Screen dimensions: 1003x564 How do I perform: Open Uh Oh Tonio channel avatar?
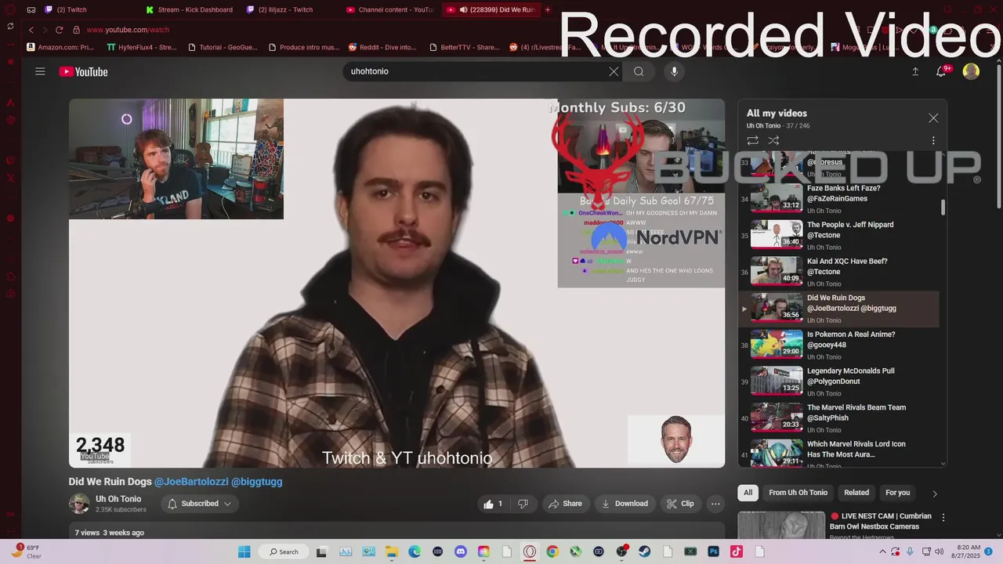79,504
